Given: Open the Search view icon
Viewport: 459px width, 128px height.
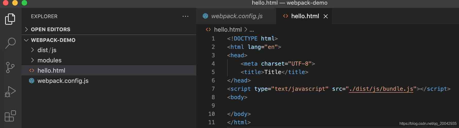Looking at the screenshot, I should coord(10,43).
